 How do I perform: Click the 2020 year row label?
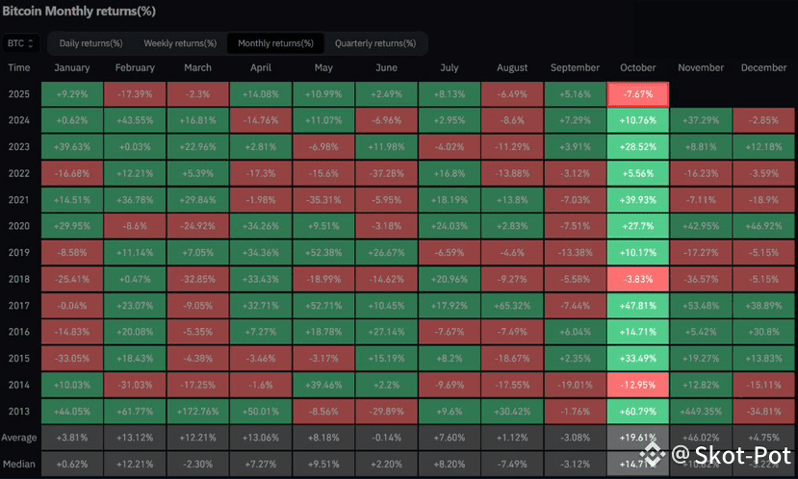(19, 226)
